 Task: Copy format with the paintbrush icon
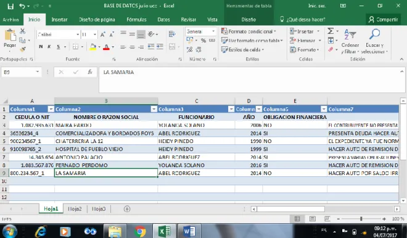pyautogui.click(x=23, y=49)
